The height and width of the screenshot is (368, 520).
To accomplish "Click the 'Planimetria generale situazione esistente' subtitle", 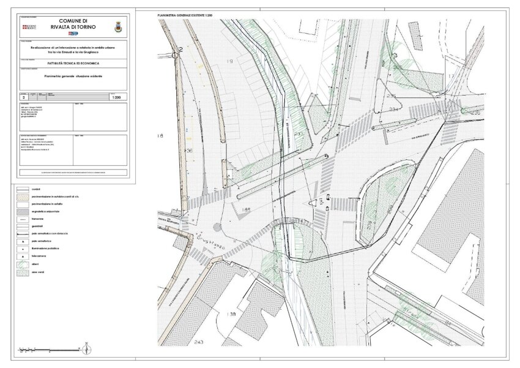I will (x=72, y=75).
